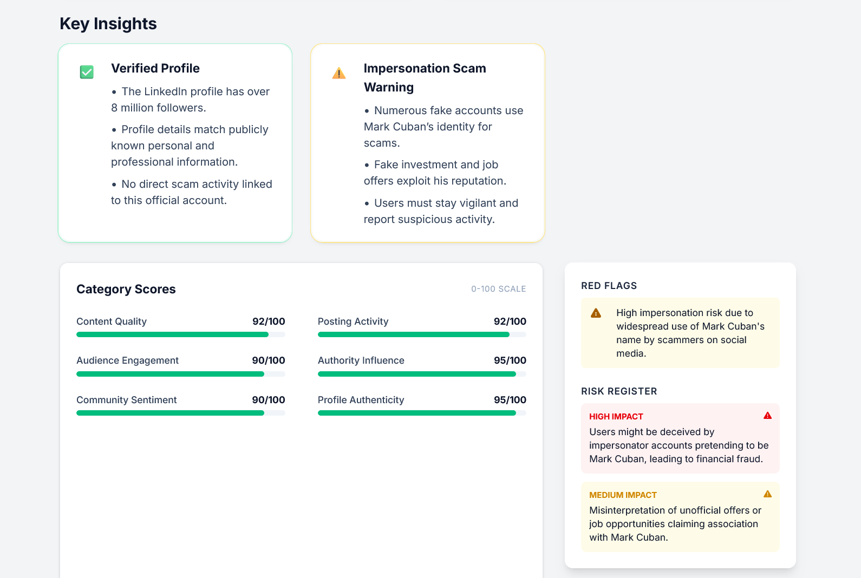This screenshot has height=578, width=861.
Task: Click the orange Impersonation Scam Warning triangle
Action: [339, 73]
